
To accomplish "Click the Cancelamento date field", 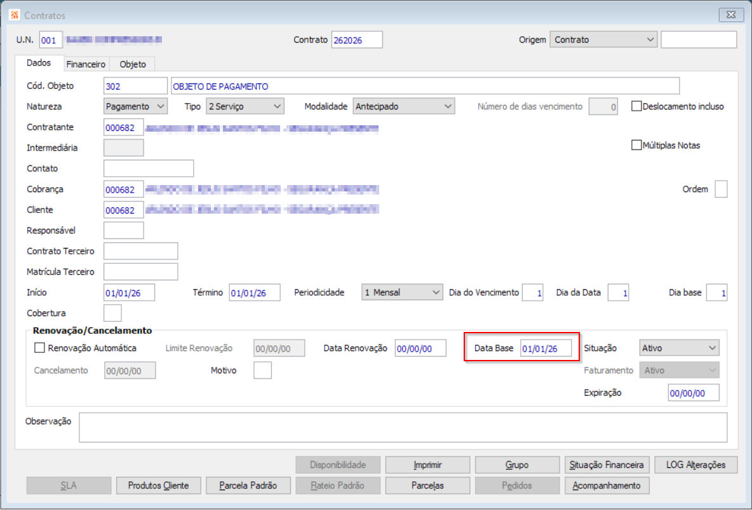I will pos(130,370).
